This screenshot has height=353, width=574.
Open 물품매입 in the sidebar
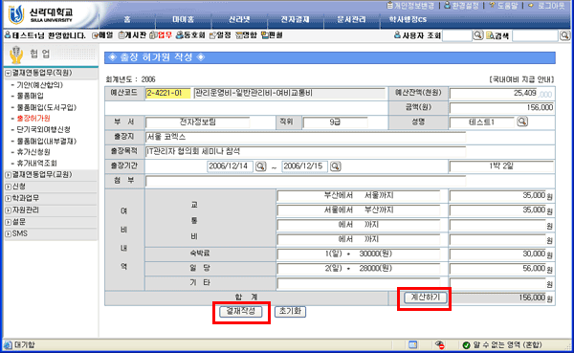tap(30, 96)
